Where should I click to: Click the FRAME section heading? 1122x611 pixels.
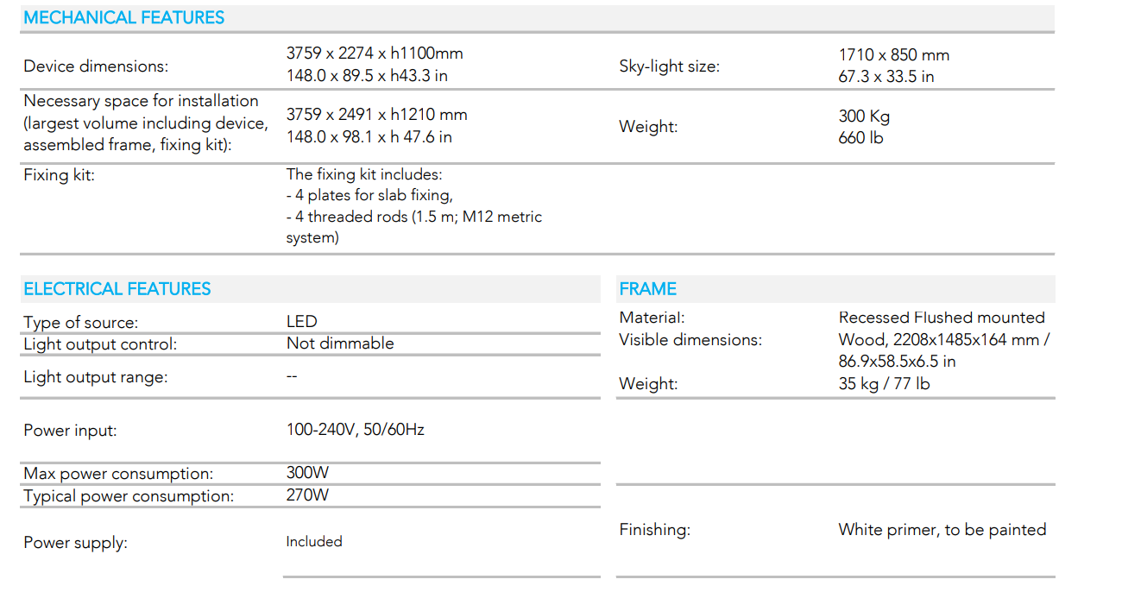648,289
